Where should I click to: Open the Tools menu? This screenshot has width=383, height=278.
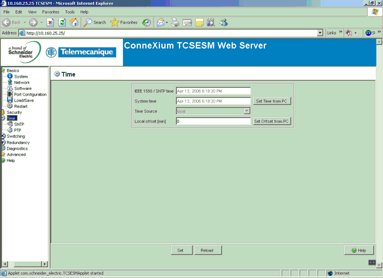point(70,12)
